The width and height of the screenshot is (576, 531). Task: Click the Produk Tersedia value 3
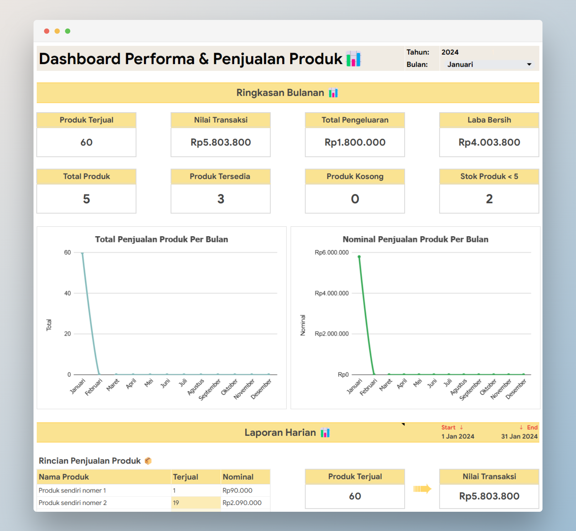(221, 199)
